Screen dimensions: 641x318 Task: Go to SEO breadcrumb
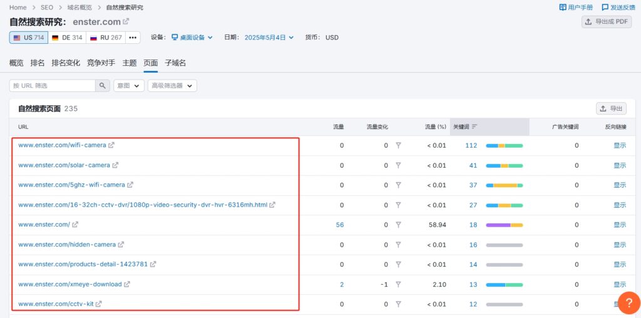click(46, 8)
